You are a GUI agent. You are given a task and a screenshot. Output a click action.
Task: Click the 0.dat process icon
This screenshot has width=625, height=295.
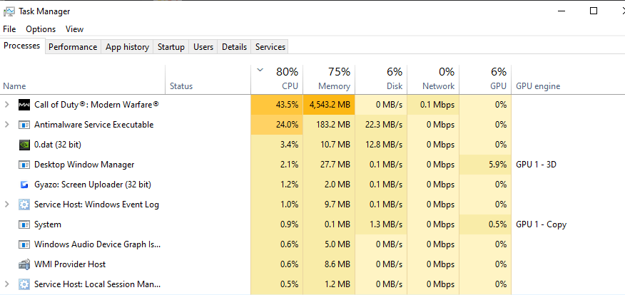[x=25, y=145]
